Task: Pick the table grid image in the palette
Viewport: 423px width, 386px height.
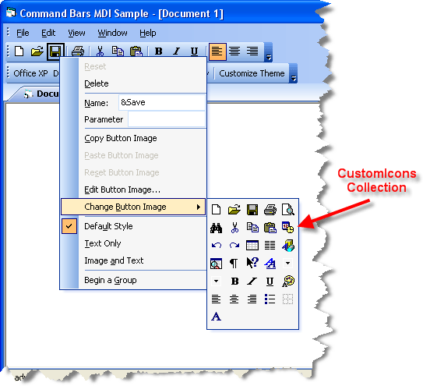Action: click(x=252, y=246)
